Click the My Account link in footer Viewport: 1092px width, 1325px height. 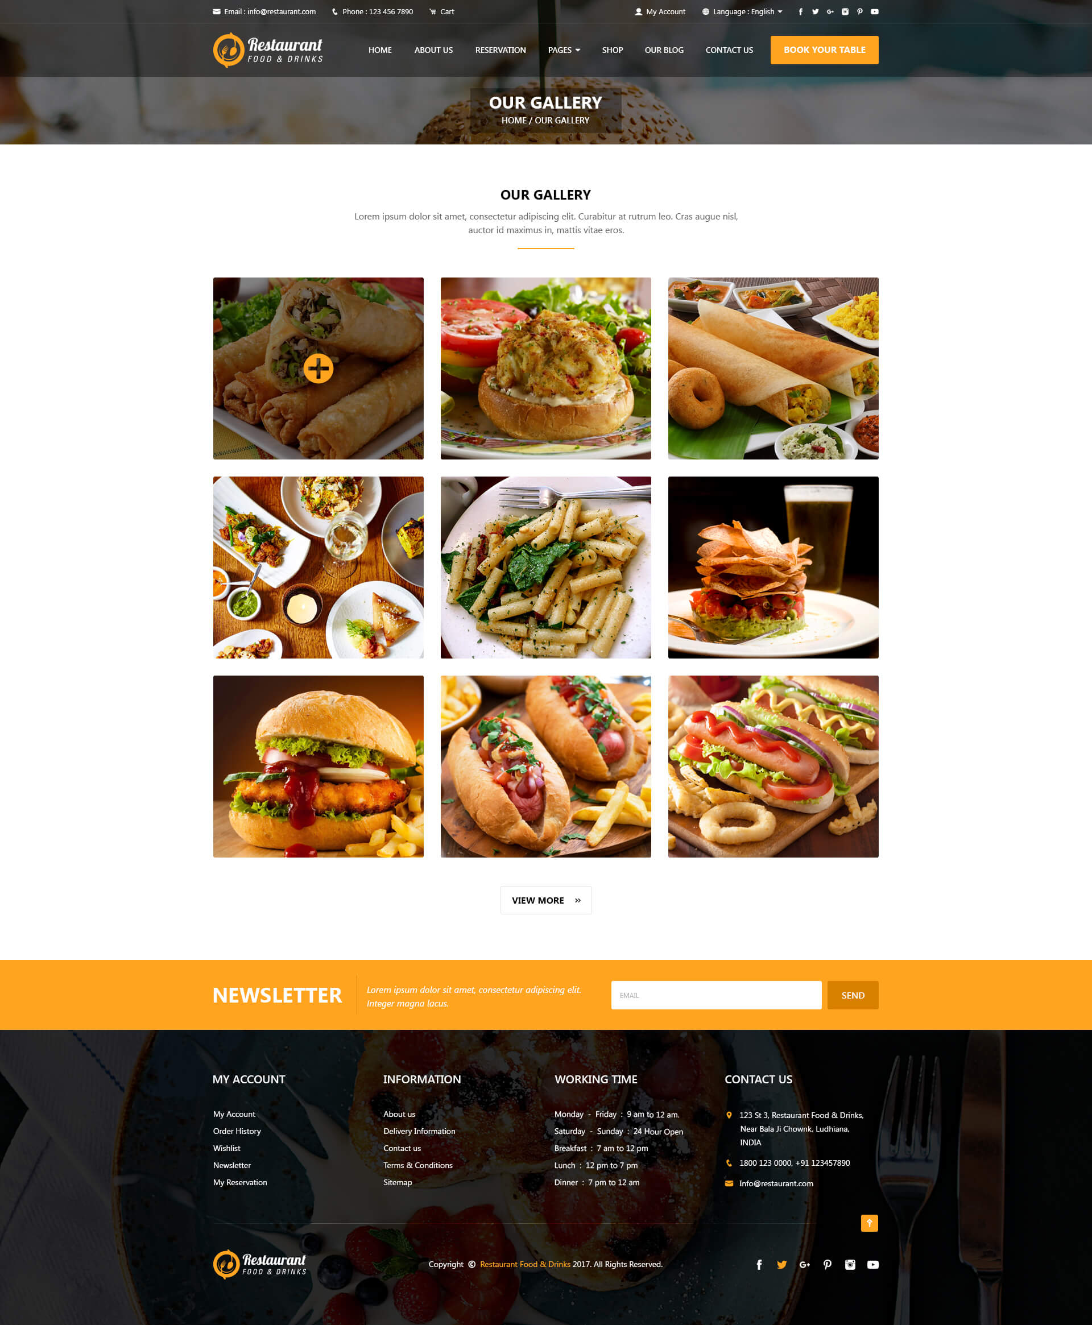[234, 1113]
